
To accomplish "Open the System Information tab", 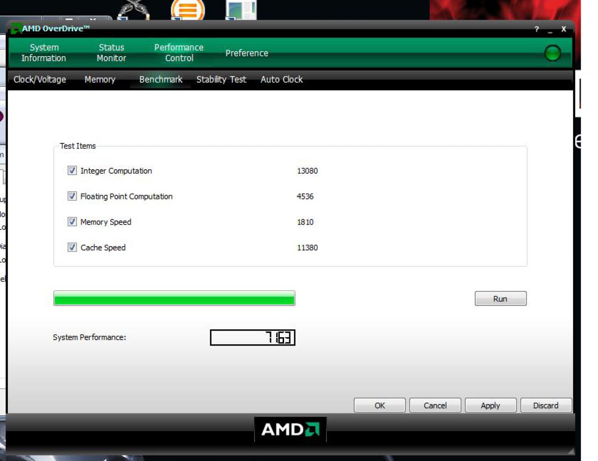I will (x=43, y=53).
